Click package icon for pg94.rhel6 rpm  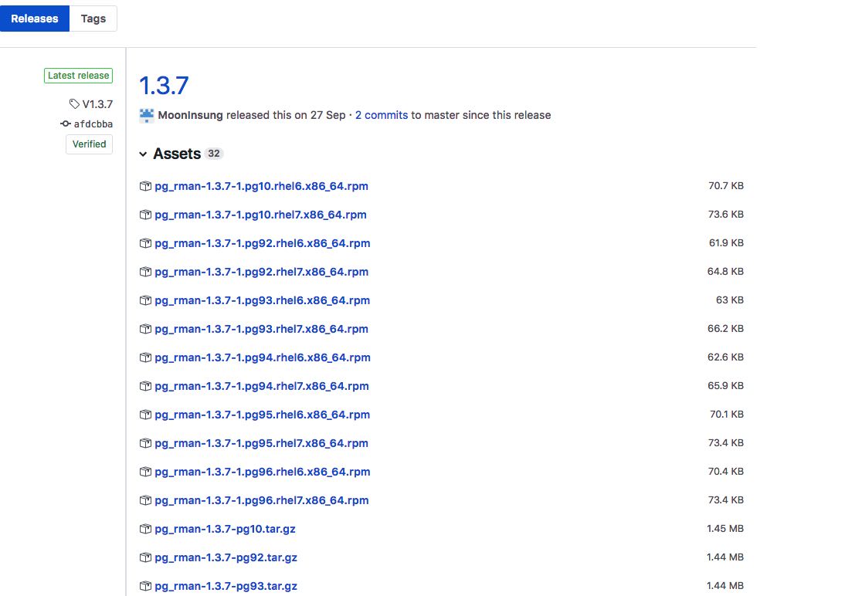point(145,357)
